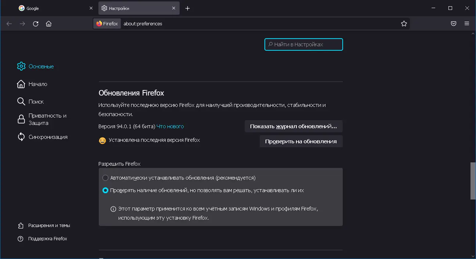The height and width of the screenshot is (259, 476).
Task: Open new tab with plus icon
Action: point(187,8)
